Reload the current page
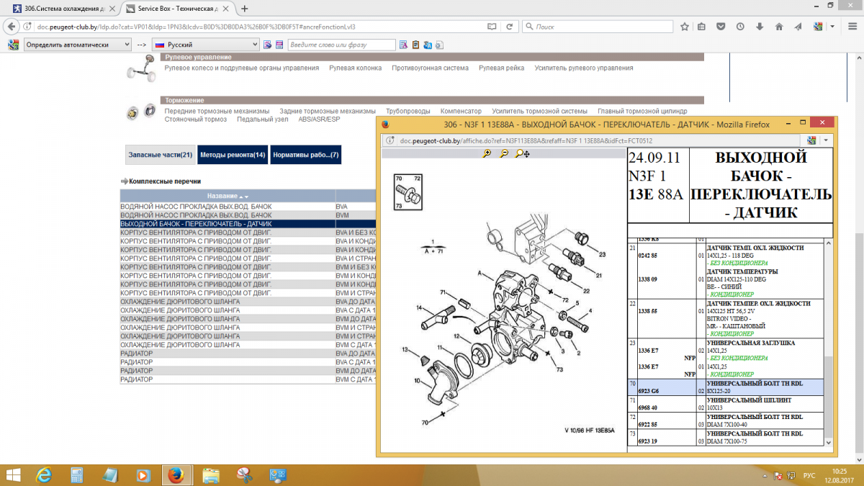This screenshot has height=486, width=864. point(509,25)
